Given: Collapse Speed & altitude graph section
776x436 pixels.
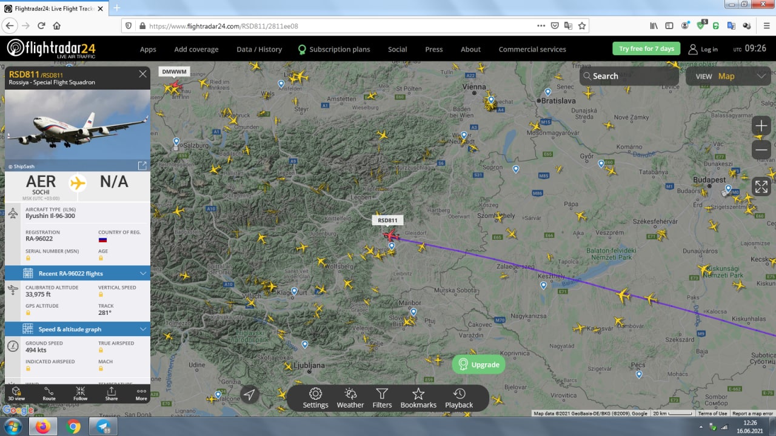Looking at the screenshot, I should coord(78,329).
